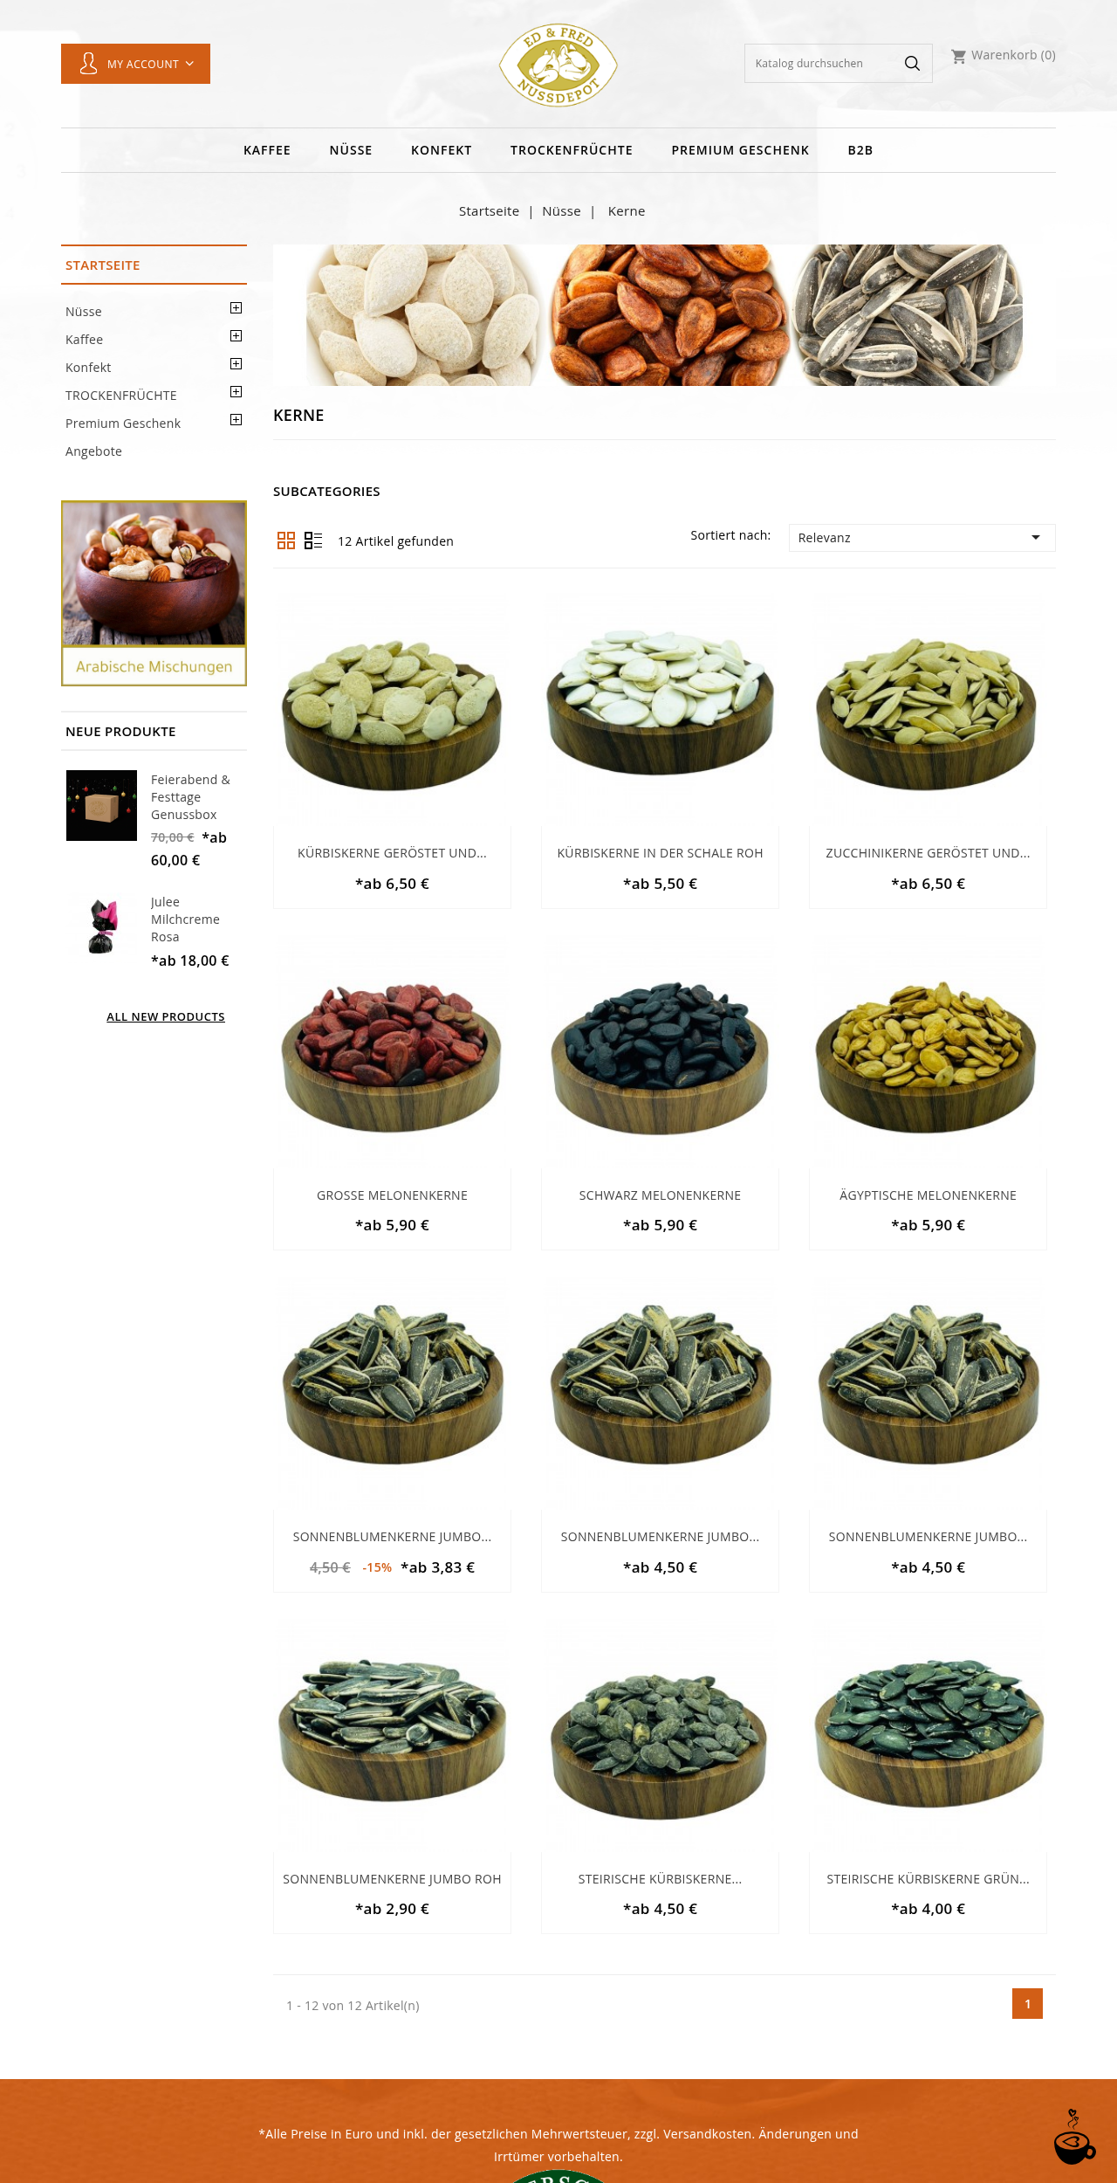Click the search magnifier icon
The image size is (1117, 2183).
(x=912, y=64)
